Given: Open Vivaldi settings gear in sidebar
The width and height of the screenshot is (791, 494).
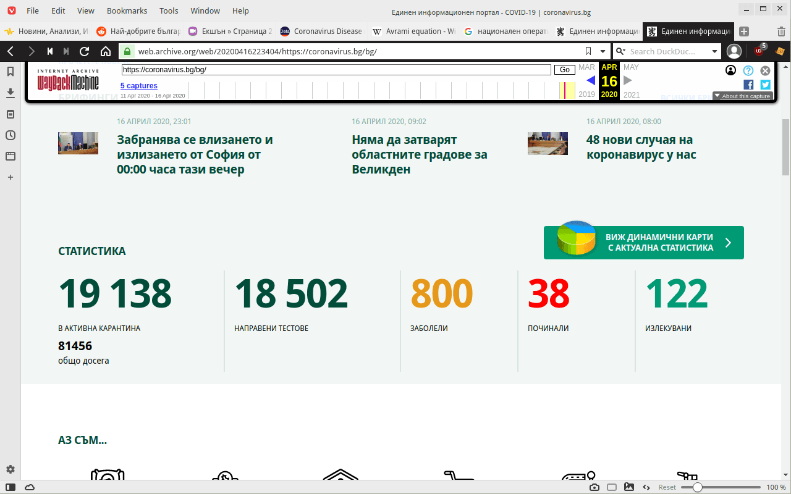Looking at the screenshot, I should [11, 469].
